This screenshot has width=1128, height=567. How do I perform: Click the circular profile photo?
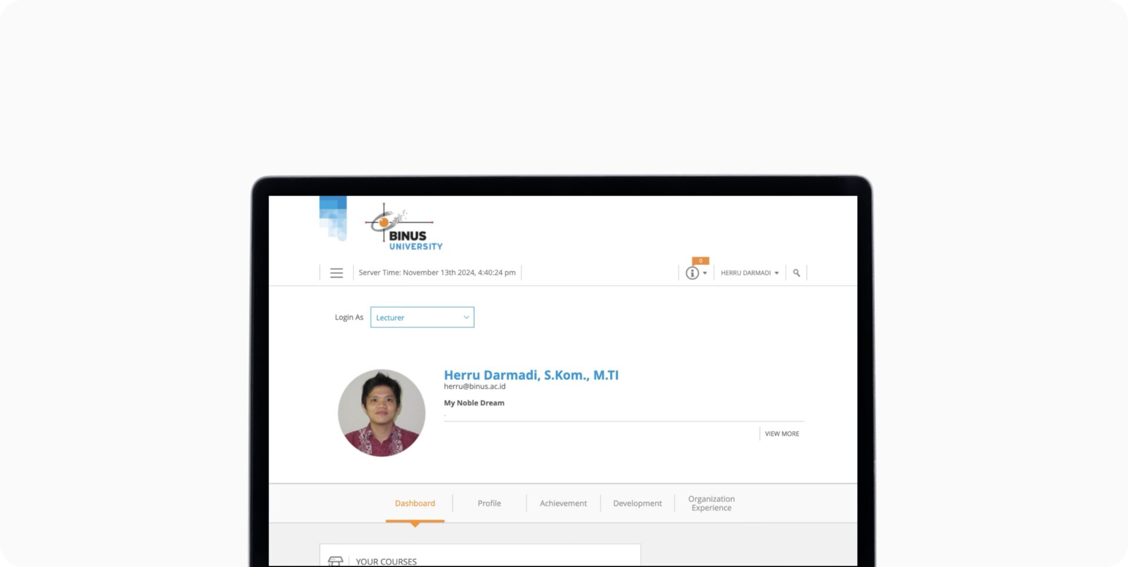tap(381, 413)
